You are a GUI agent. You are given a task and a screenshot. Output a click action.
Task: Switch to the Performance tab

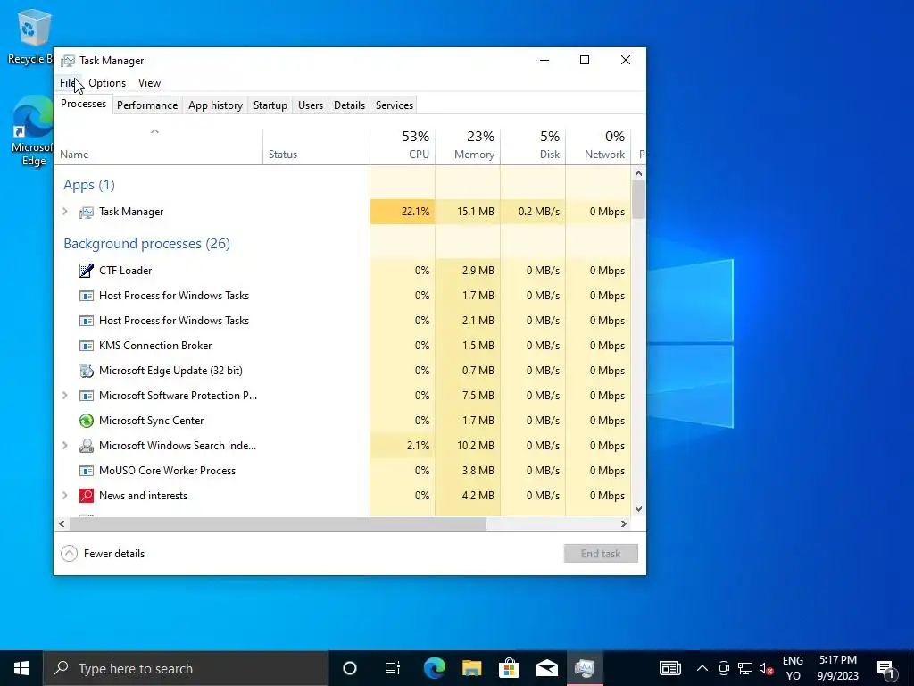pos(147,105)
